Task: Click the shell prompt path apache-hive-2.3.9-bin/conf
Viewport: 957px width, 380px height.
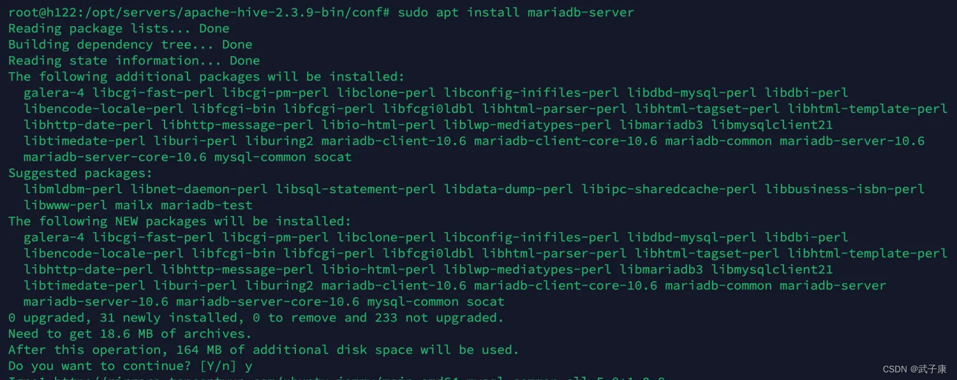Action: [x=285, y=12]
